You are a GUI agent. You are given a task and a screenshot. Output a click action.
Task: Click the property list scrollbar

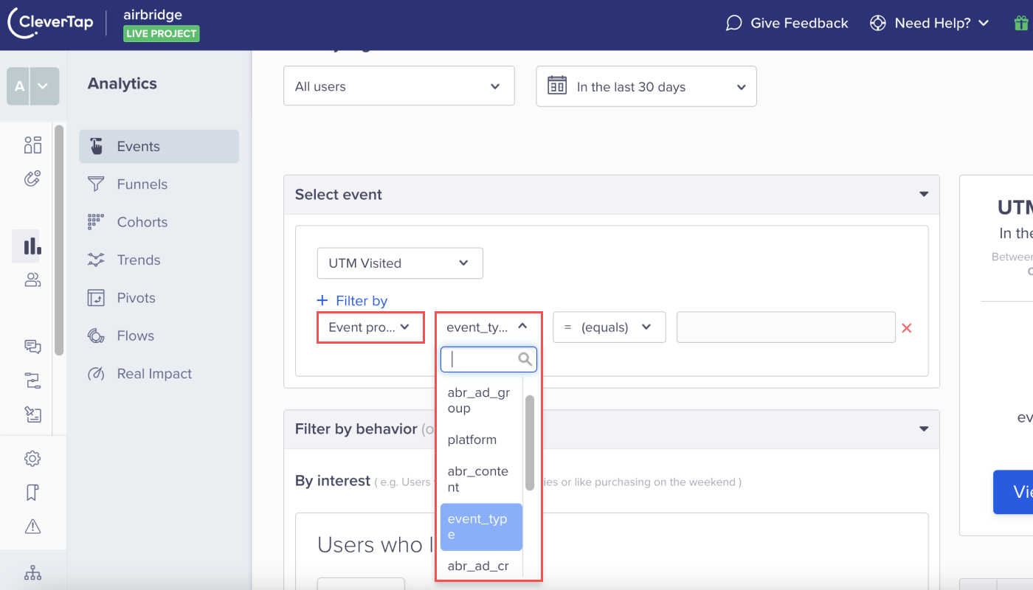(x=530, y=442)
